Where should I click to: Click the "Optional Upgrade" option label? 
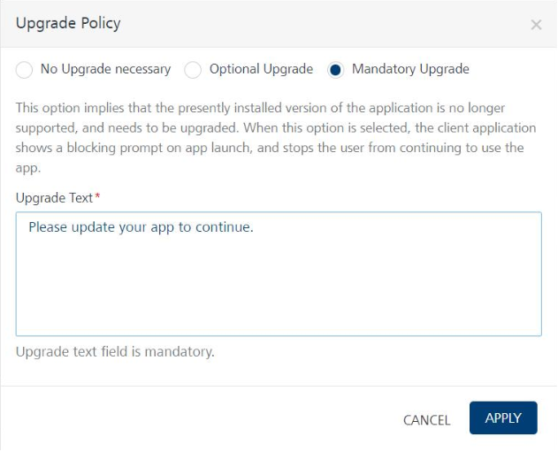click(x=261, y=69)
